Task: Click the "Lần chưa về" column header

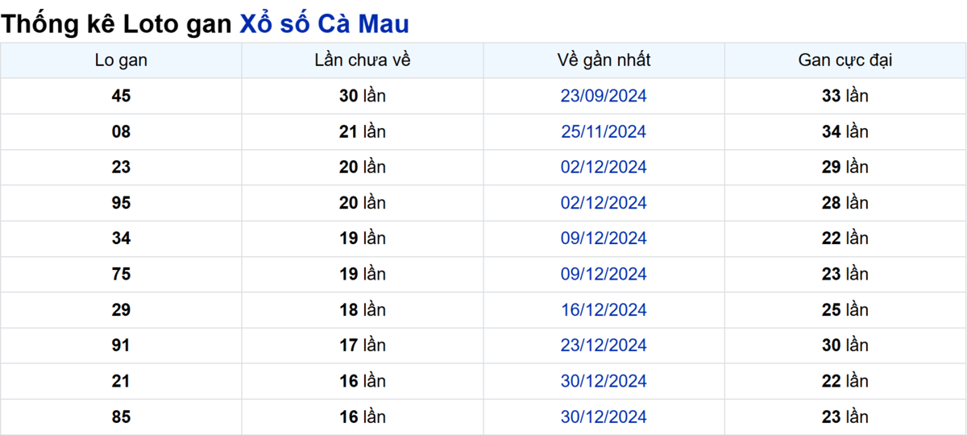Action: 363,60
